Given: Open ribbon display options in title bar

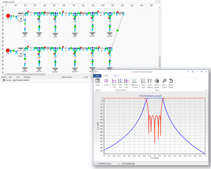Looking at the screenshot, I should click(x=193, y=72).
